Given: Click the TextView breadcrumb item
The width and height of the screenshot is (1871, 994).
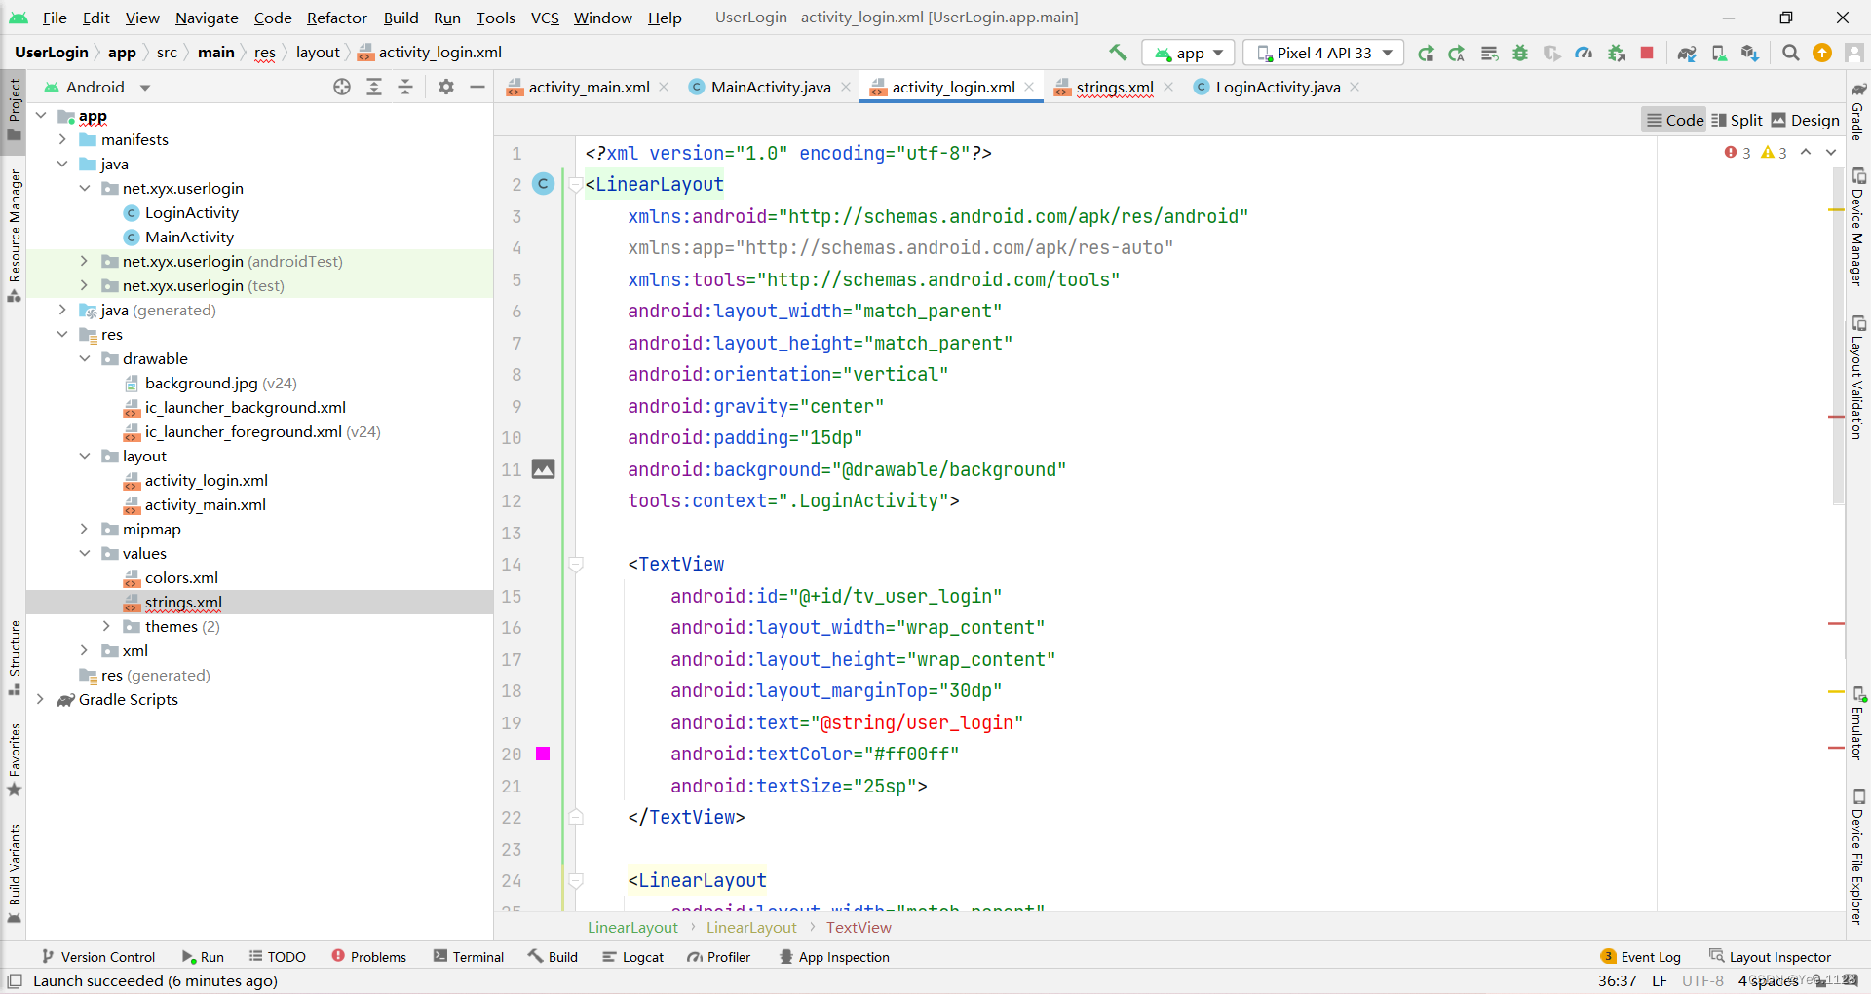Looking at the screenshot, I should tap(859, 928).
